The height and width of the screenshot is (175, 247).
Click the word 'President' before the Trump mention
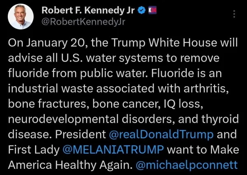pyautogui.click(x=81, y=135)
